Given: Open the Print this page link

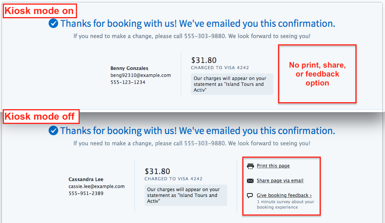Looking at the screenshot, I should (273, 166).
